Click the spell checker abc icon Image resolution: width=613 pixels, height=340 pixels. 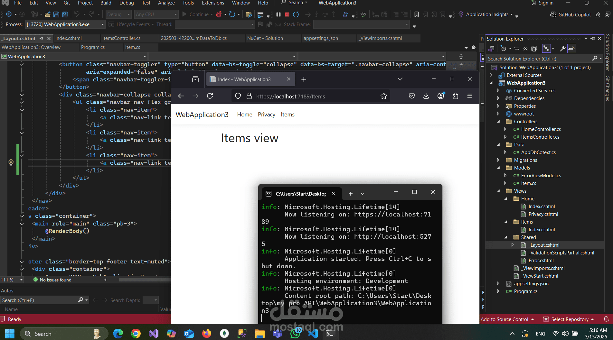[363, 14]
